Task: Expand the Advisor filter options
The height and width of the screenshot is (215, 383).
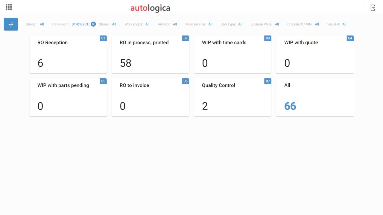Action: click(175, 24)
